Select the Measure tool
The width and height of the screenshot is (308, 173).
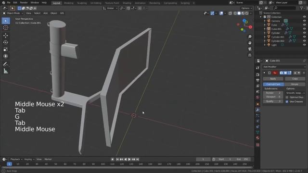(6, 71)
